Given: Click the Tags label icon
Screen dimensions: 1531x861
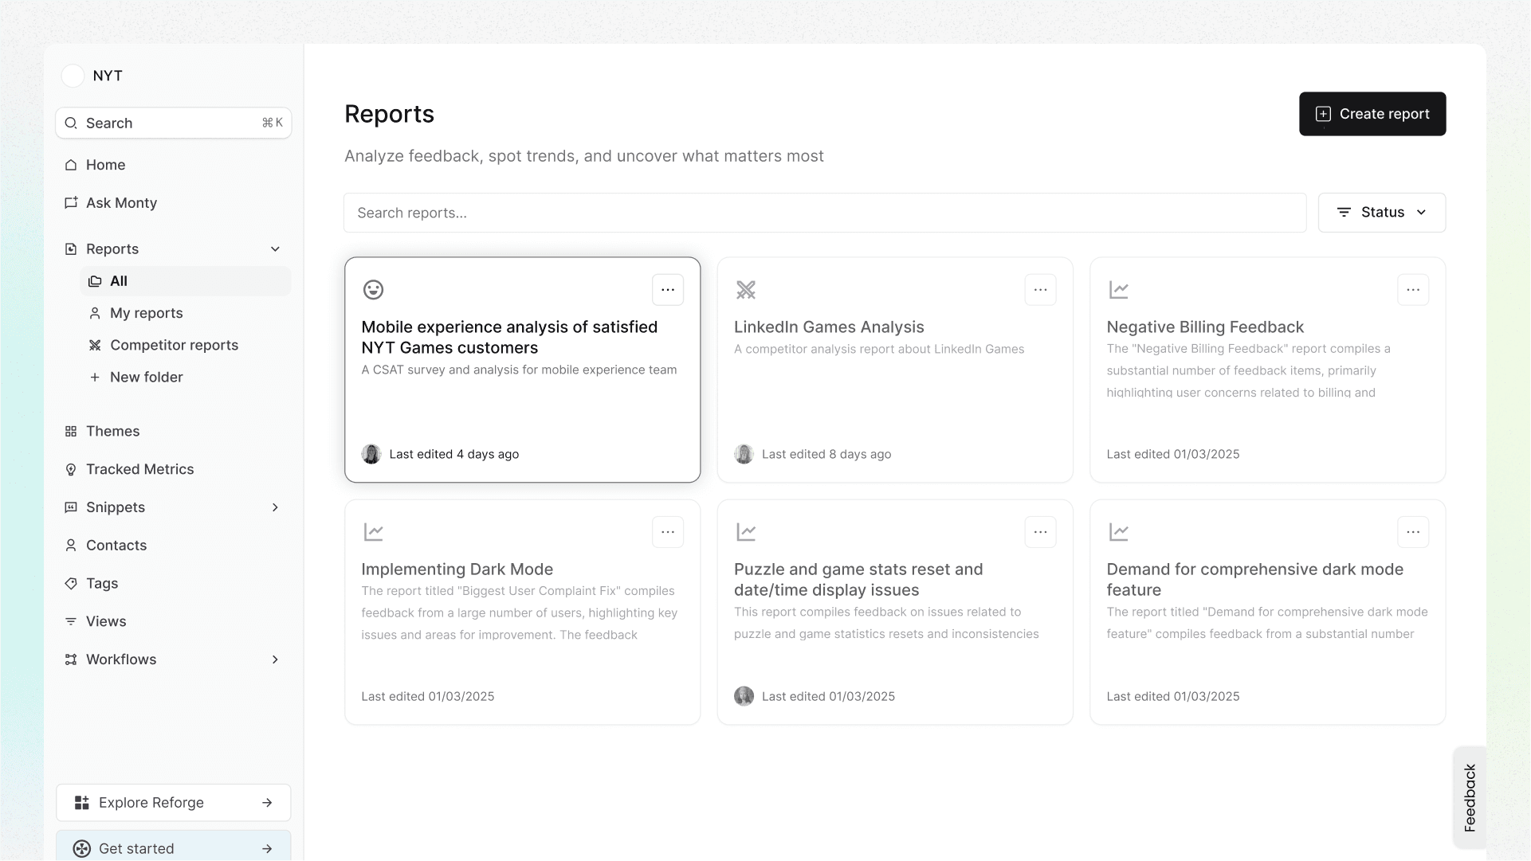Looking at the screenshot, I should 71,583.
